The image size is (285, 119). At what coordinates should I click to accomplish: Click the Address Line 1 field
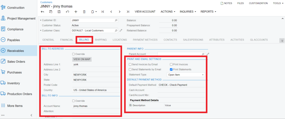point(95,64)
